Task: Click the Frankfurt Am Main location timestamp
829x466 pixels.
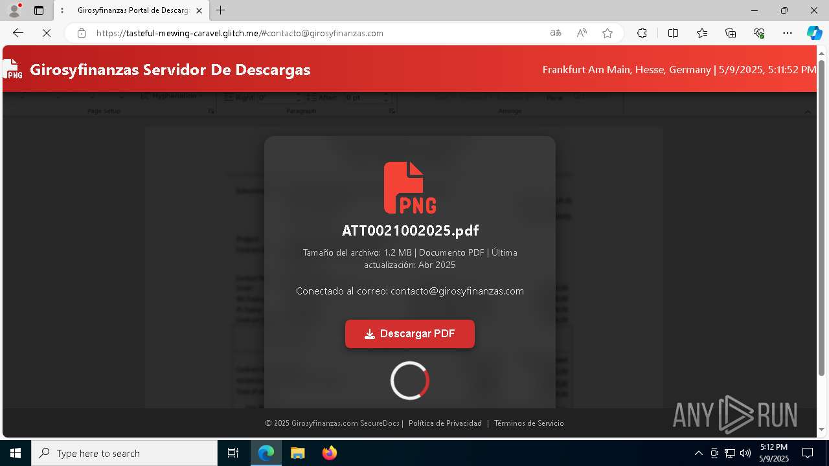Action: point(679,69)
